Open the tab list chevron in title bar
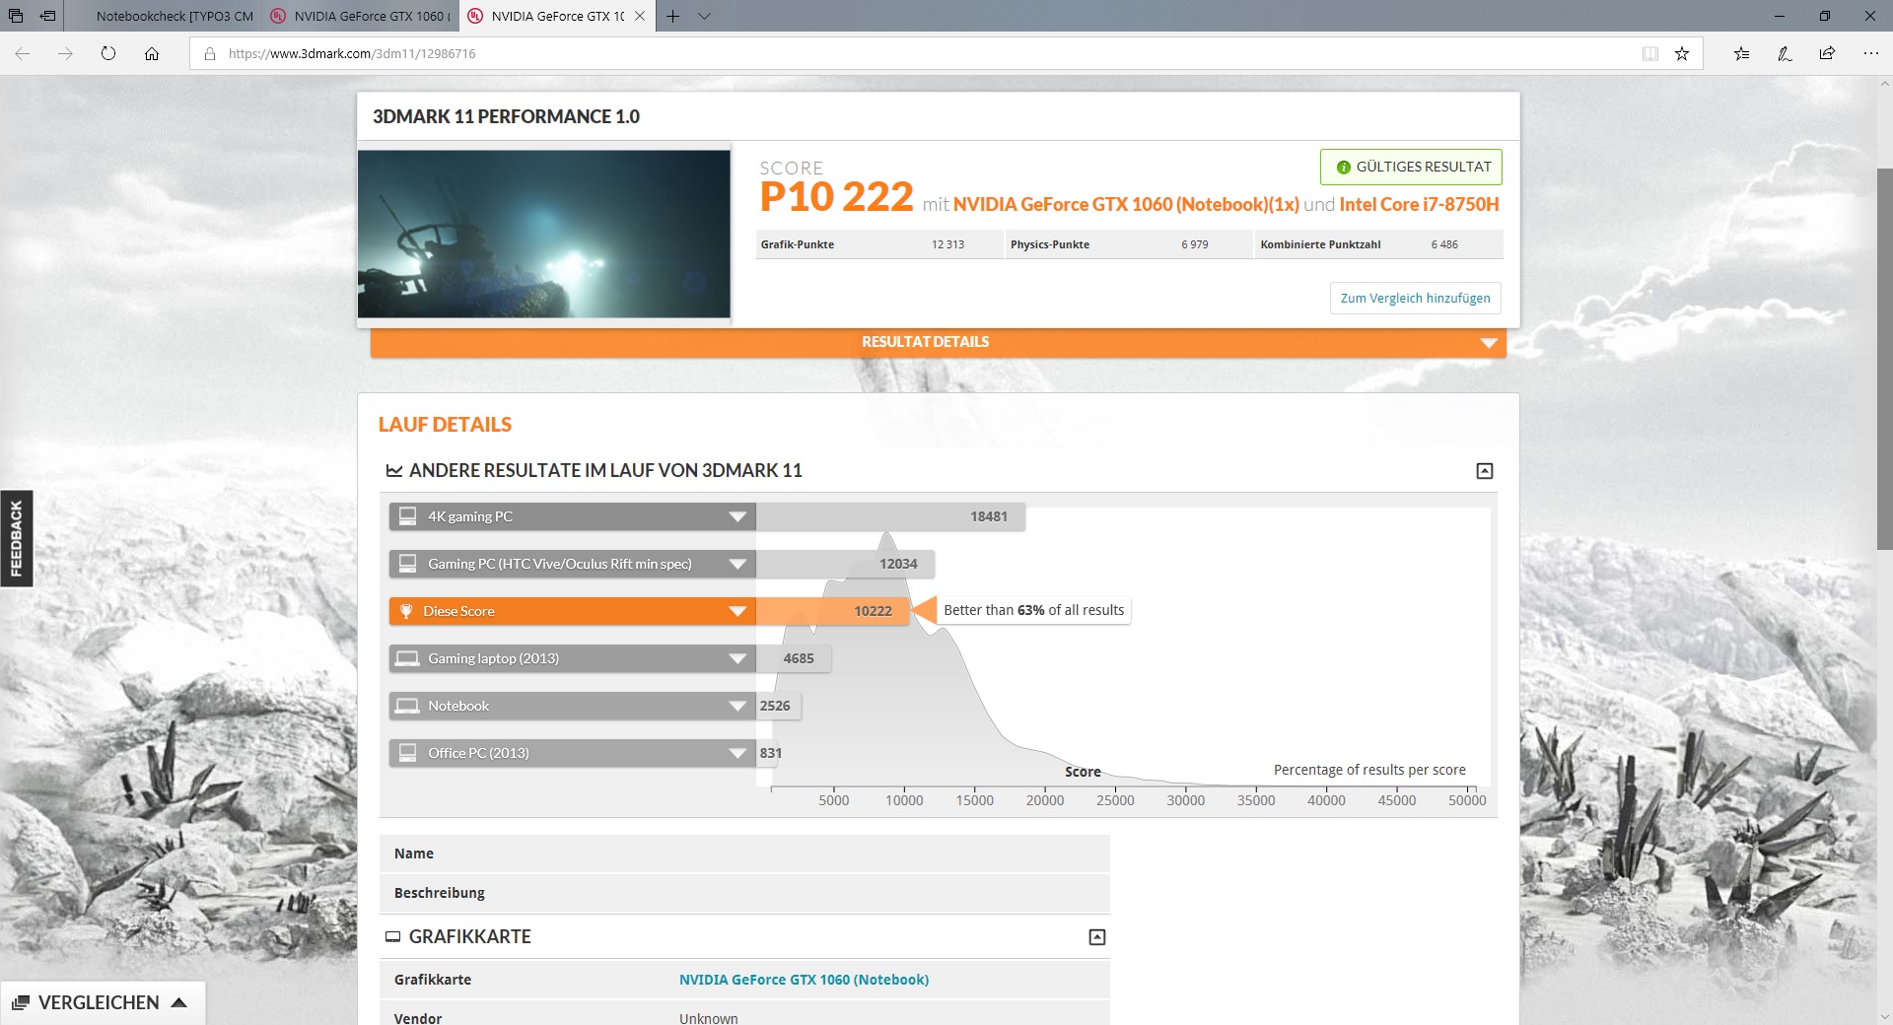The width and height of the screenshot is (1893, 1025). [x=704, y=16]
